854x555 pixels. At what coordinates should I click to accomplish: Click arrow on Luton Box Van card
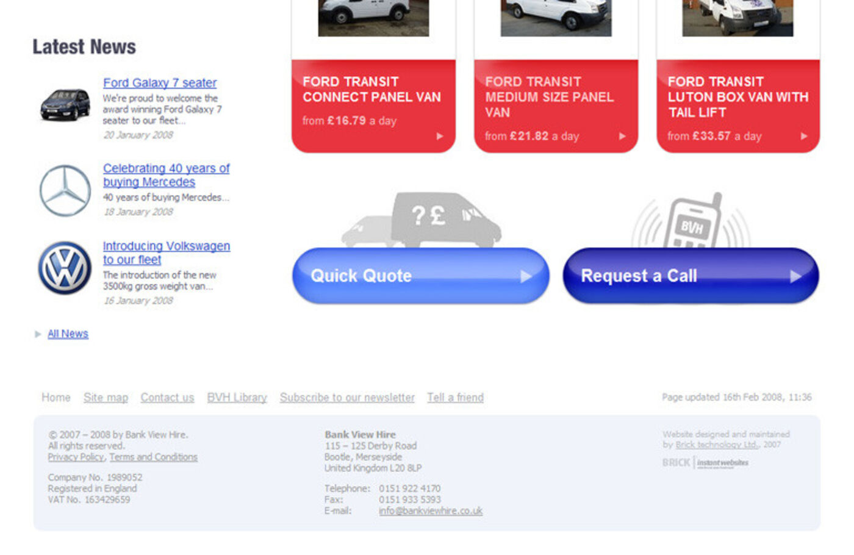pos(804,136)
